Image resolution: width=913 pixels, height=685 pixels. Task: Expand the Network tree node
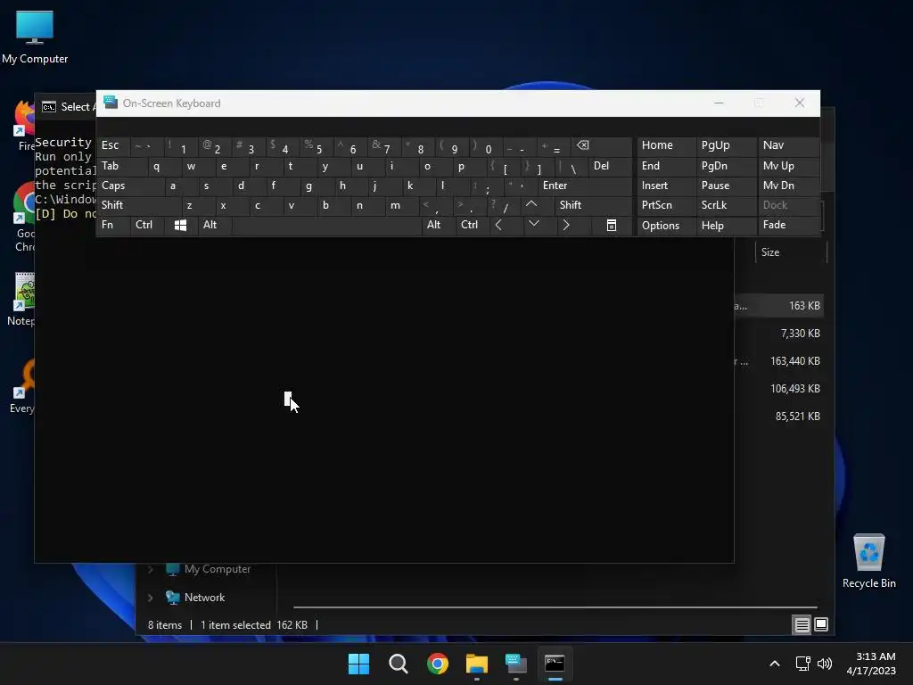(x=150, y=598)
